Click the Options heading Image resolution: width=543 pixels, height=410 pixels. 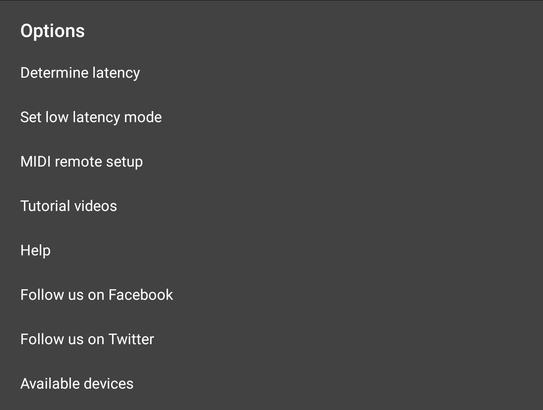pos(53,31)
